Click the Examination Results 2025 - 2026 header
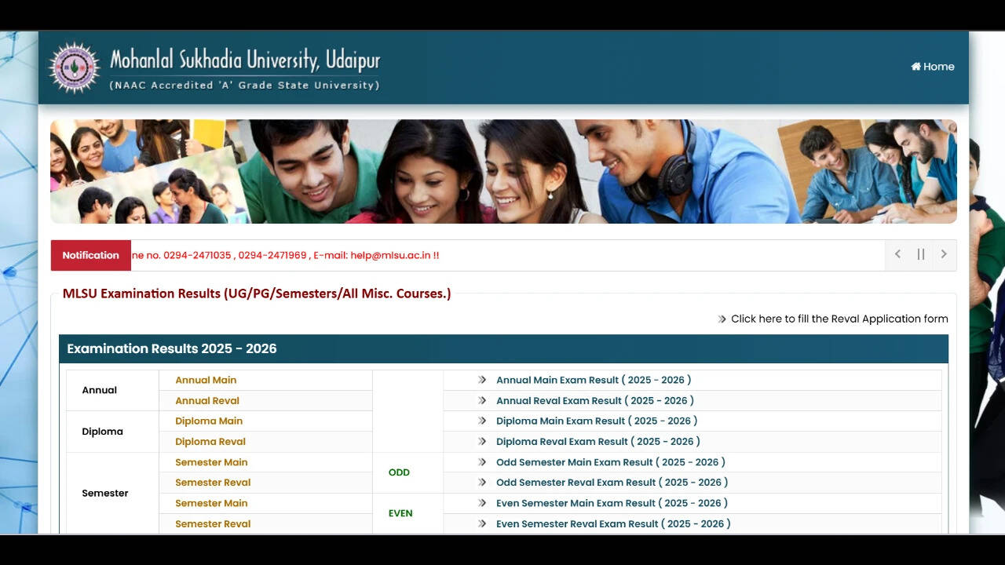This screenshot has height=565, width=1005. [x=503, y=348]
